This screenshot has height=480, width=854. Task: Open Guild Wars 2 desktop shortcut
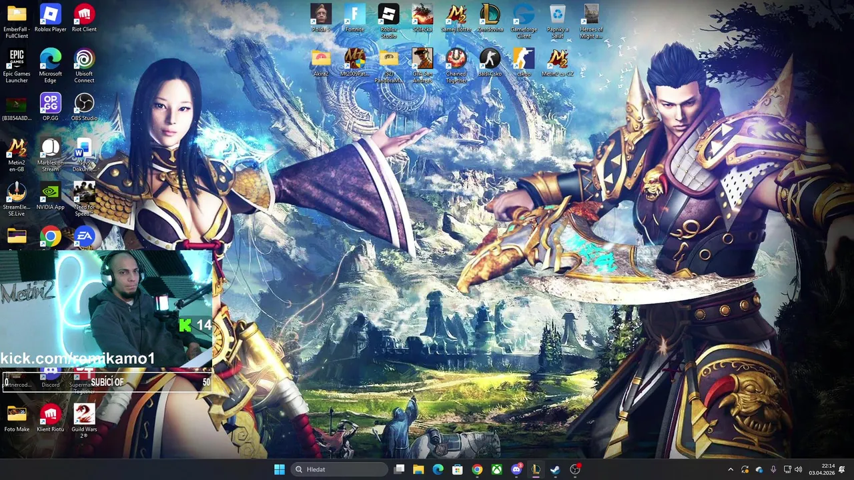(84, 421)
